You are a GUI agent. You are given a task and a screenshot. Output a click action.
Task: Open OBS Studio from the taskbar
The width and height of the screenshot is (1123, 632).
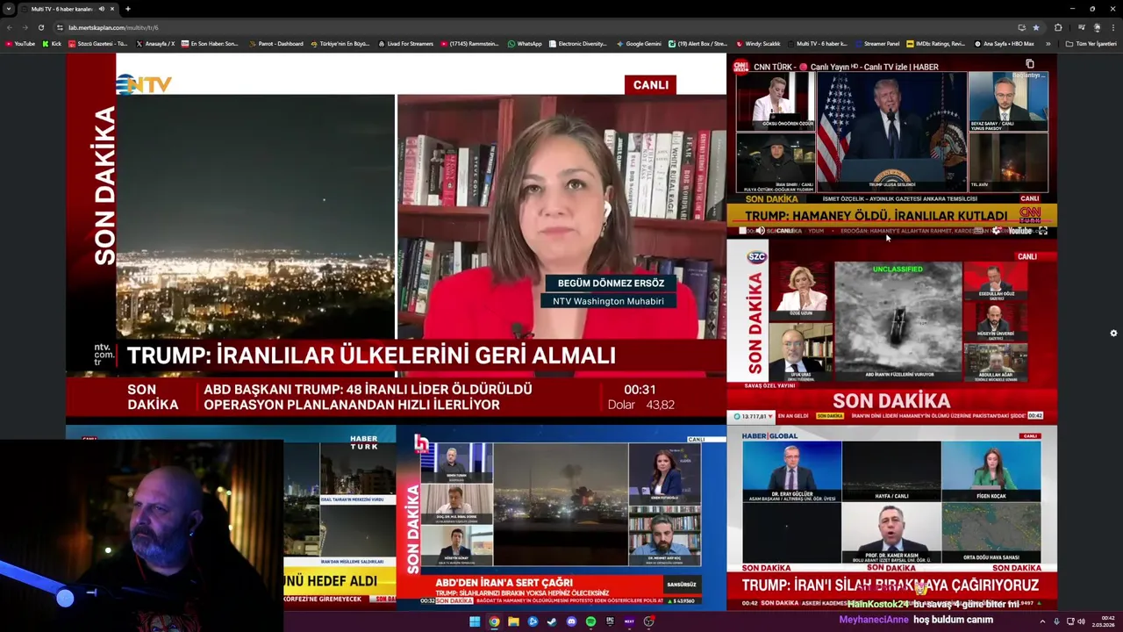[x=648, y=621]
